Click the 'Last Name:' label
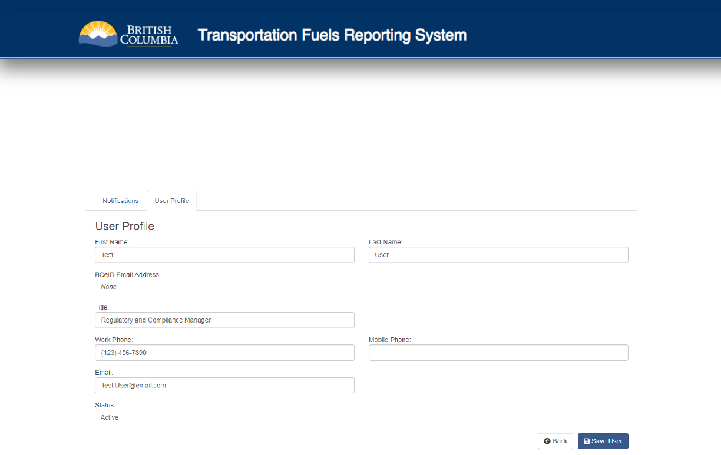The height and width of the screenshot is (455, 721). (386, 242)
